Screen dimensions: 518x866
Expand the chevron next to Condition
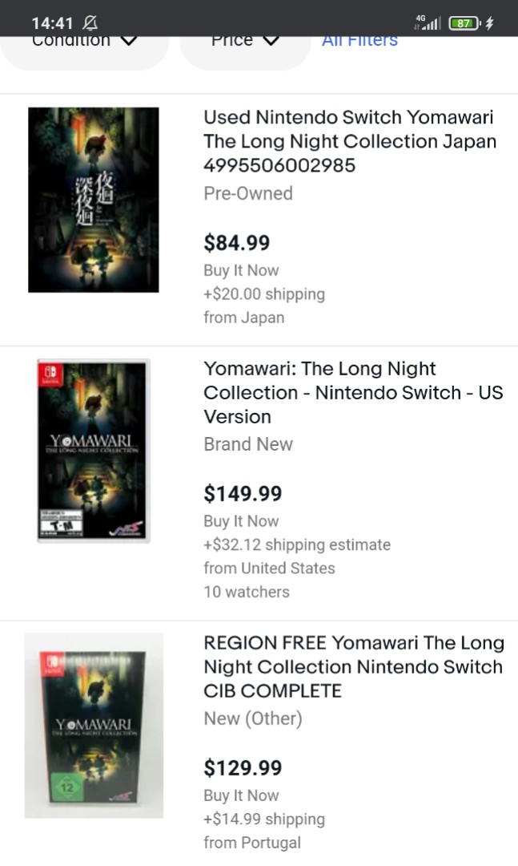(129, 40)
